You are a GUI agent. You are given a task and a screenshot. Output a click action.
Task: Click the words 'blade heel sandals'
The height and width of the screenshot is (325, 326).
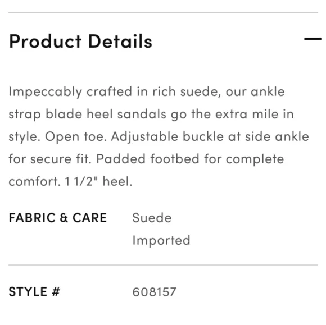coord(106,114)
